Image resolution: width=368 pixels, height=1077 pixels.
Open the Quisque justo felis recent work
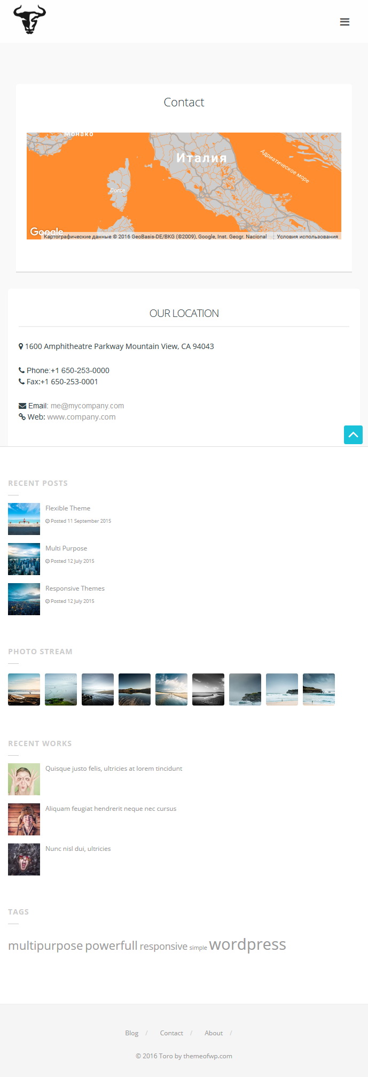[x=114, y=769]
